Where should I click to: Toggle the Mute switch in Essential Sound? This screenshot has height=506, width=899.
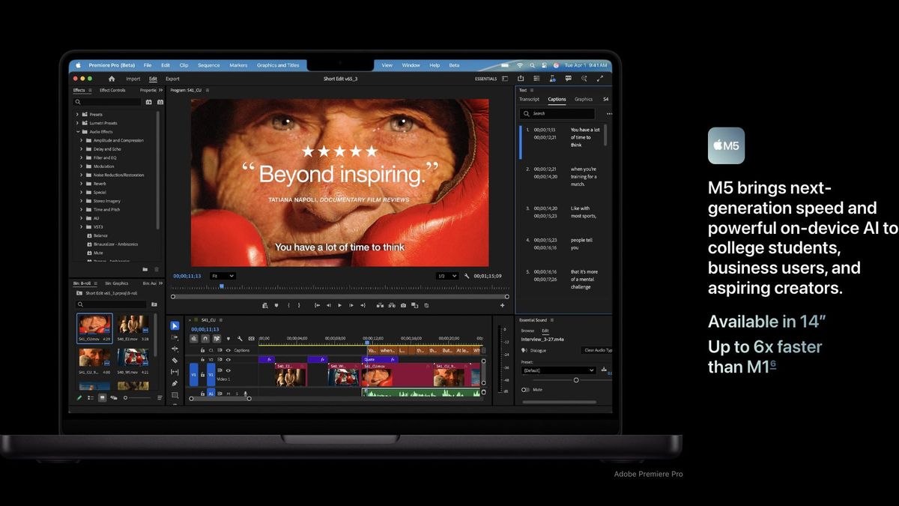(x=525, y=390)
